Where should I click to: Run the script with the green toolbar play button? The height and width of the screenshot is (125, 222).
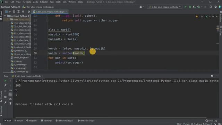(185, 7)
